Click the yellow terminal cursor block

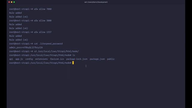[73, 63]
